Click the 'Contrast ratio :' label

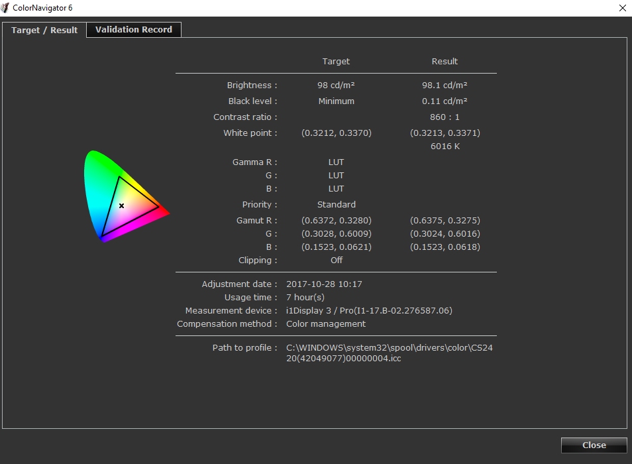(x=245, y=117)
